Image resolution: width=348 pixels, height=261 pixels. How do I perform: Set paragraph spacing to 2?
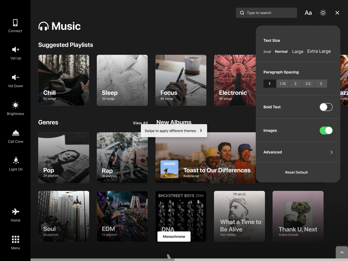point(295,84)
